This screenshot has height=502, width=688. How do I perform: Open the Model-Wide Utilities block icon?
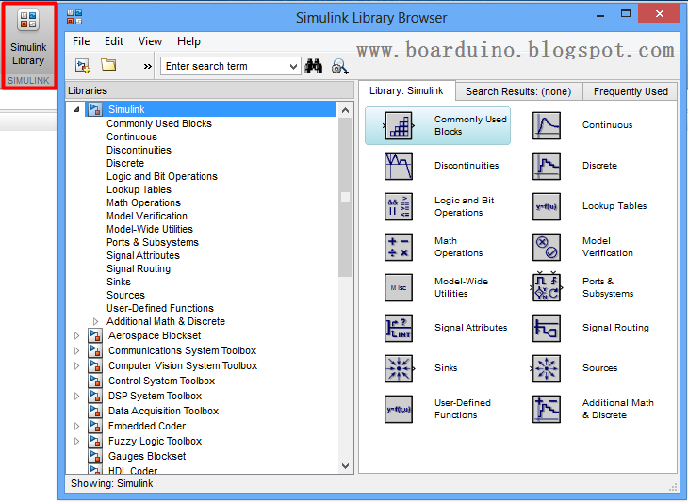[x=399, y=287]
